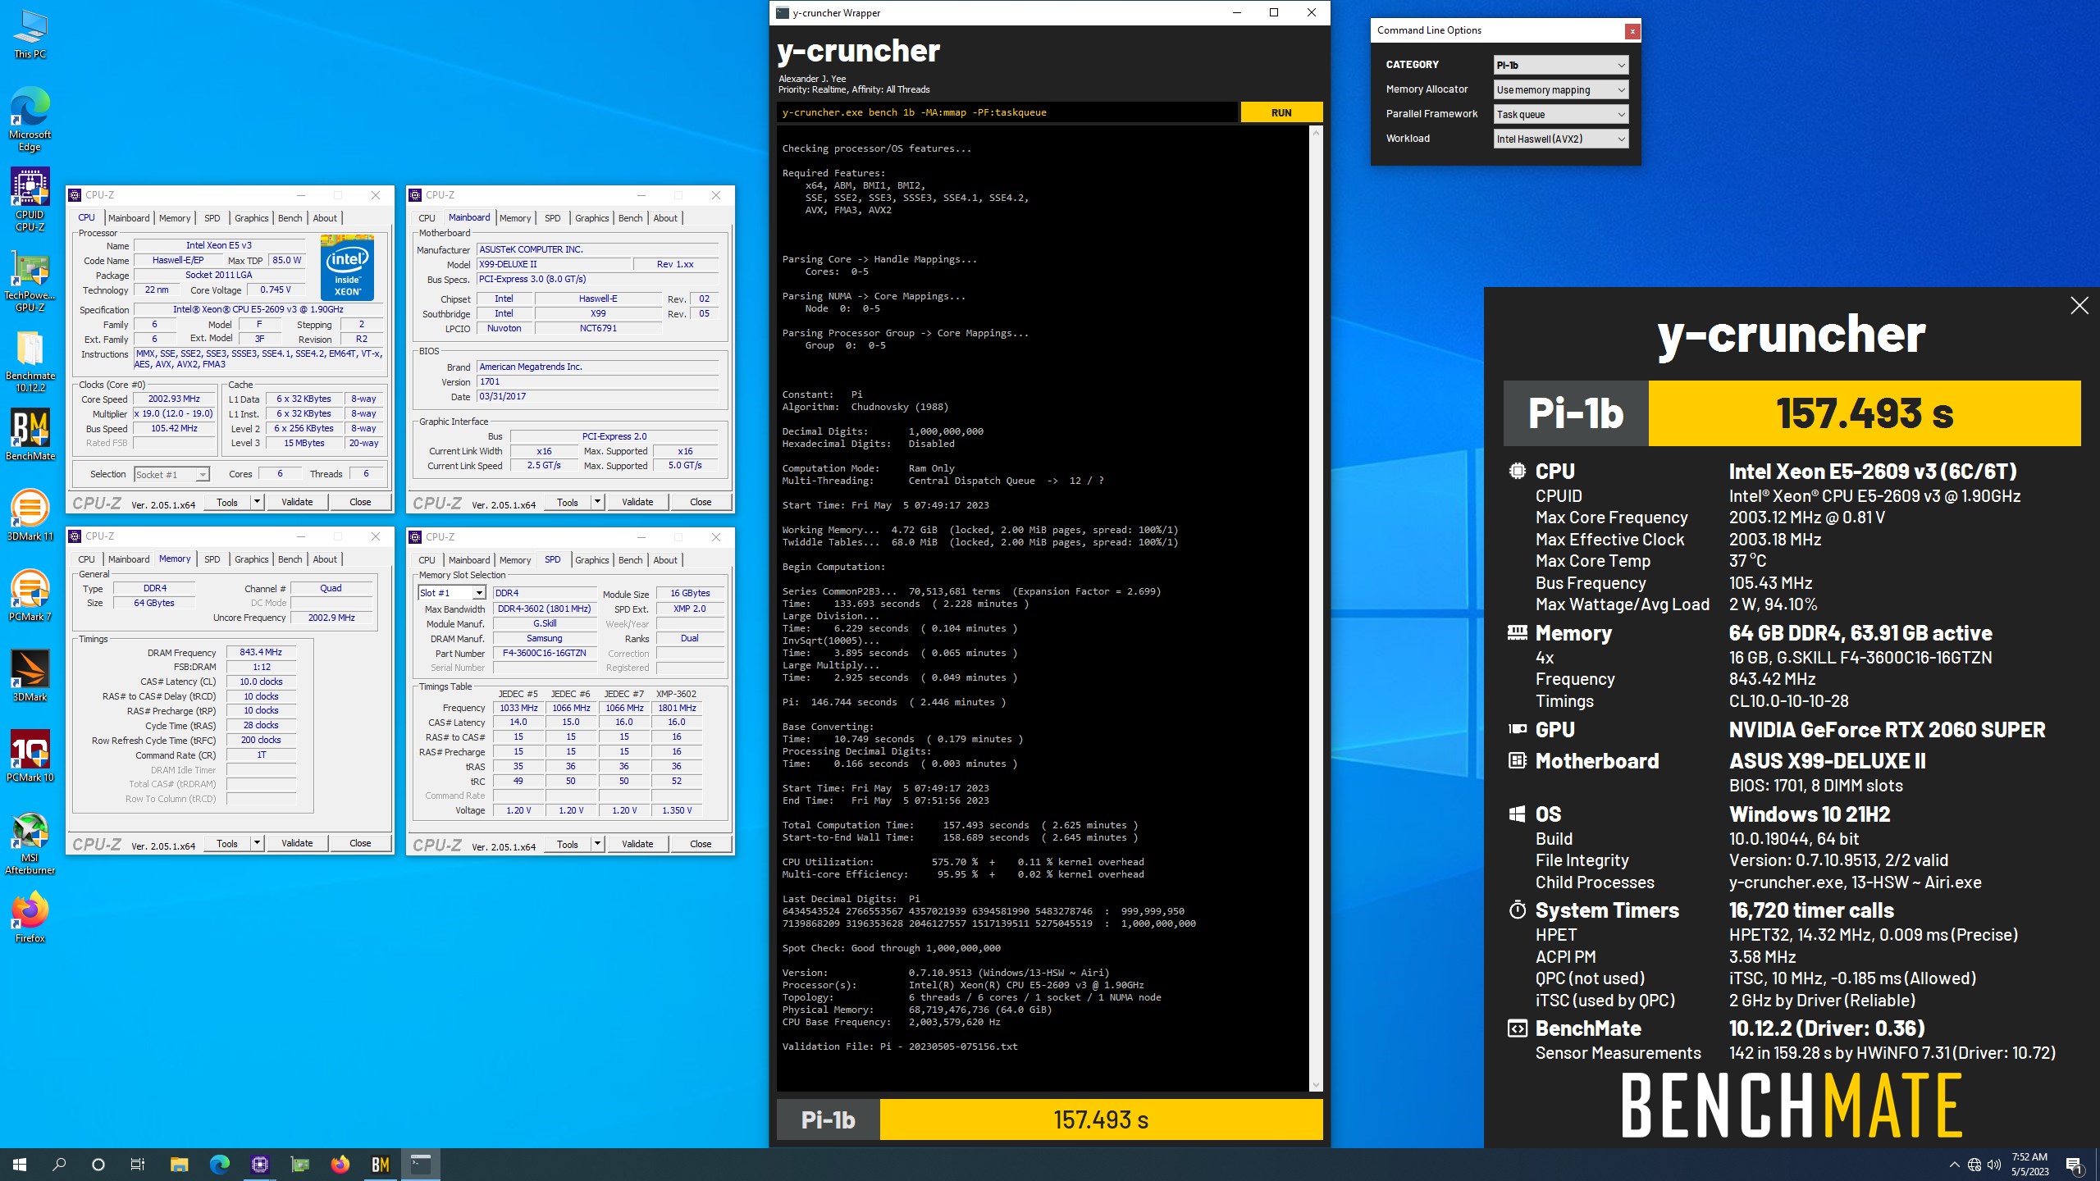Switch to BenchMate taskbar icon
The width and height of the screenshot is (2100, 1181).
pyautogui.click(x=381, y=1165)
